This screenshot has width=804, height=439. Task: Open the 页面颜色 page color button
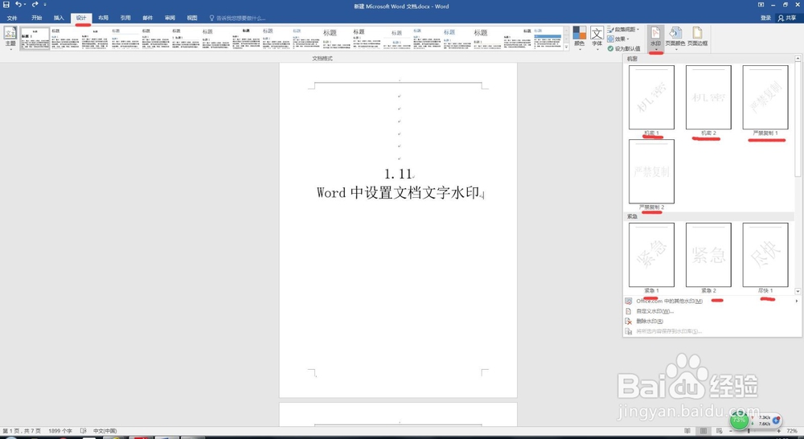pyautogui.click(x=675, y=37)
